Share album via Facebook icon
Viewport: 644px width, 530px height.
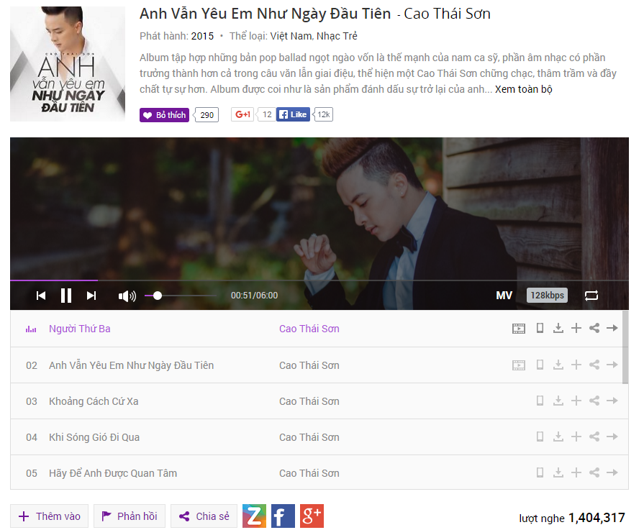coord(283,516)
